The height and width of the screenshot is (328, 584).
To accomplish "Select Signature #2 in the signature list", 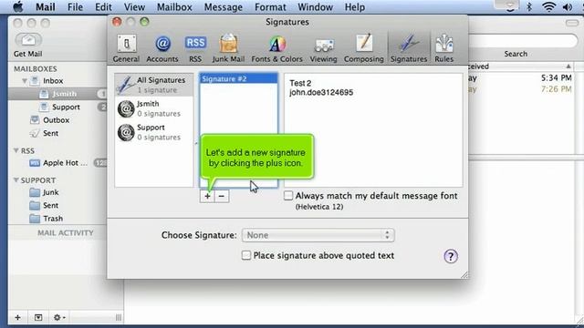I will (x=239, y=78).
